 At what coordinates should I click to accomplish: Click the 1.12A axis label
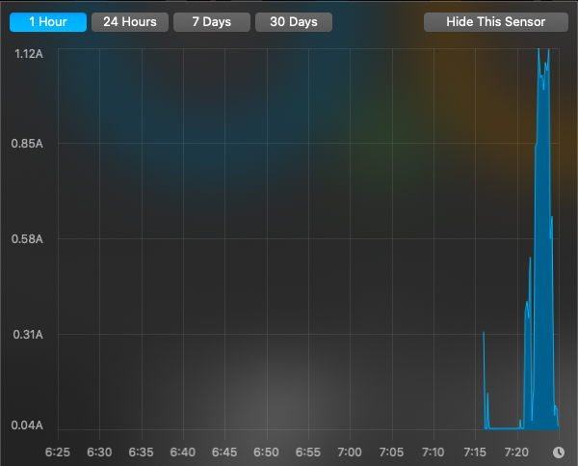click(x=29, y=54)
